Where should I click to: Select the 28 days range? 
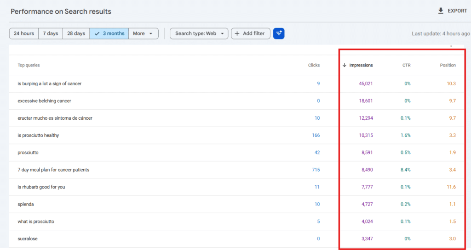(x=76, y=33)
